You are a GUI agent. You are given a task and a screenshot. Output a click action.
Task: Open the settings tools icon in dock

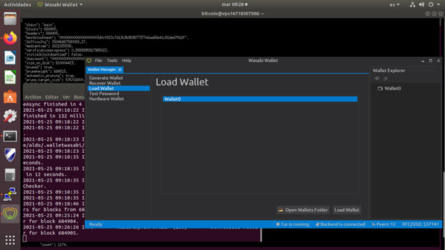point(10,116)
